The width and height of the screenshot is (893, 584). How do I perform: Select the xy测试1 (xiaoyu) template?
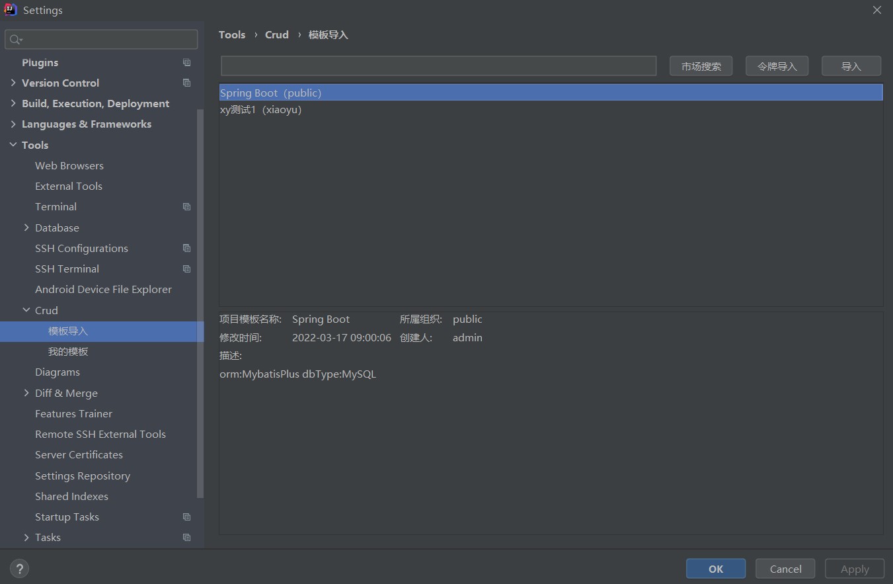(551, 110)
